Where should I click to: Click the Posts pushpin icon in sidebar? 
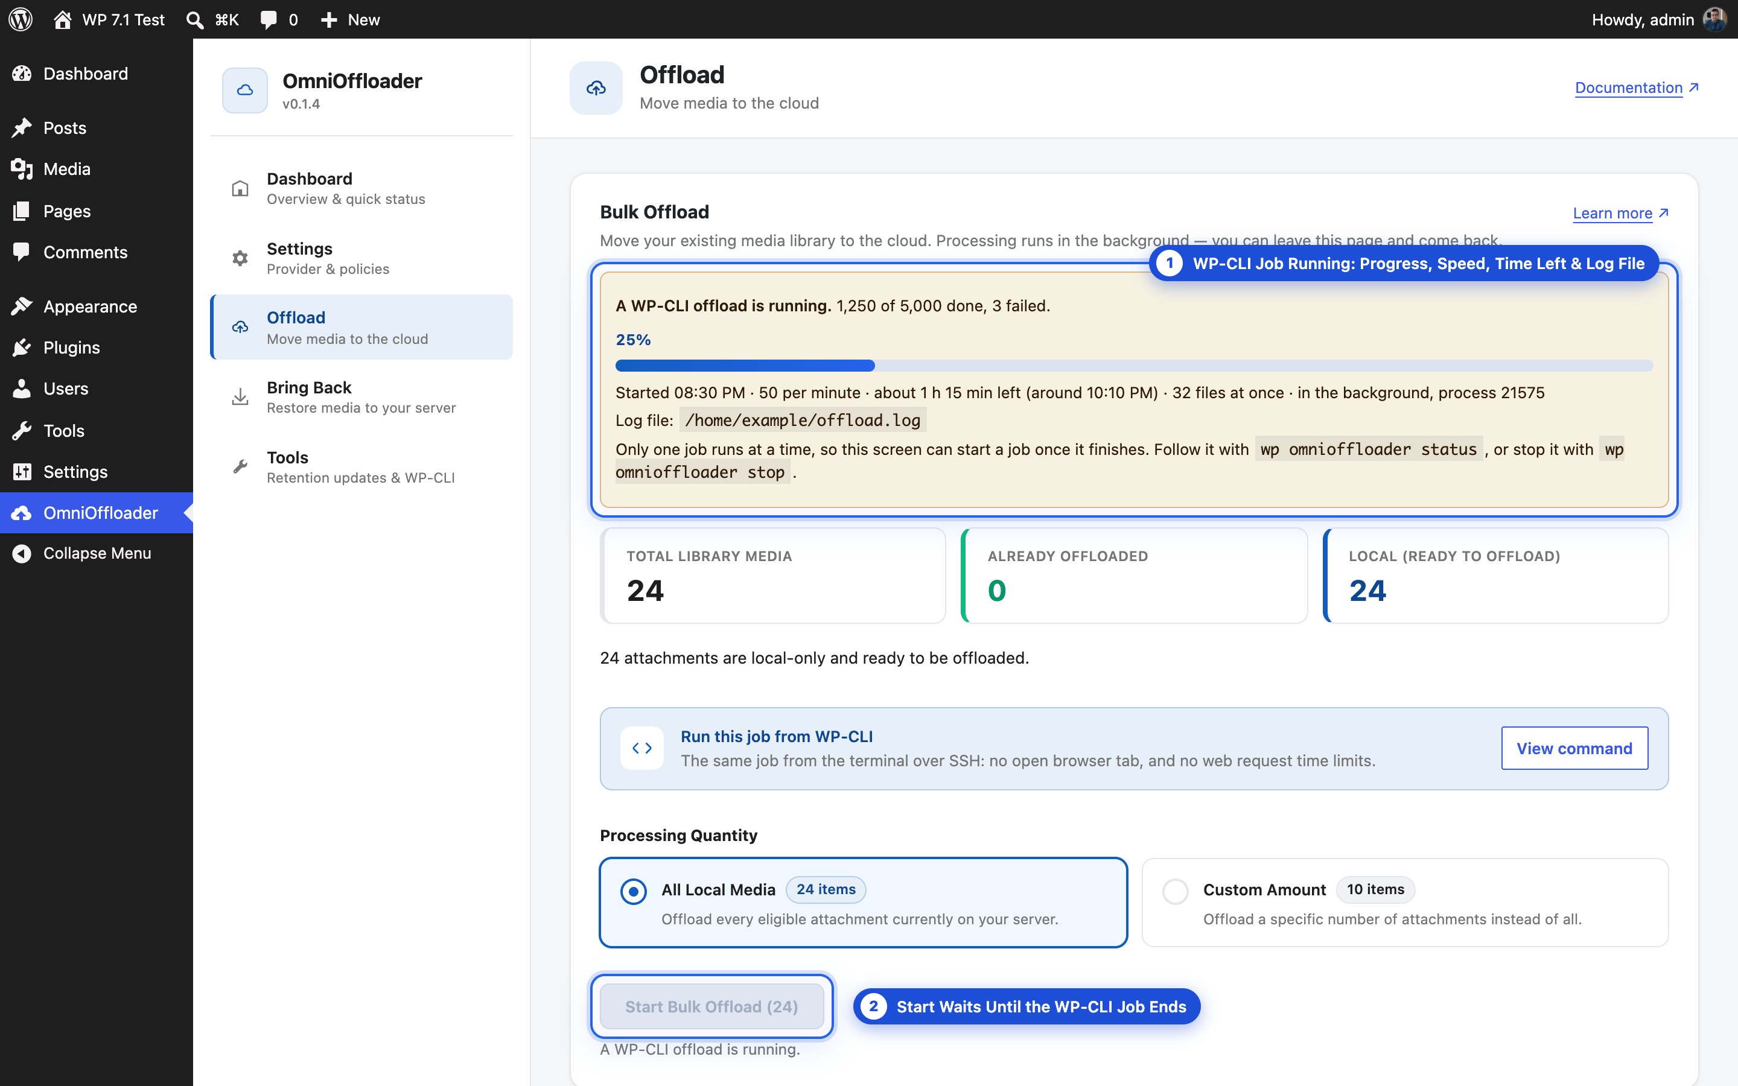click(x=22, y=128)
